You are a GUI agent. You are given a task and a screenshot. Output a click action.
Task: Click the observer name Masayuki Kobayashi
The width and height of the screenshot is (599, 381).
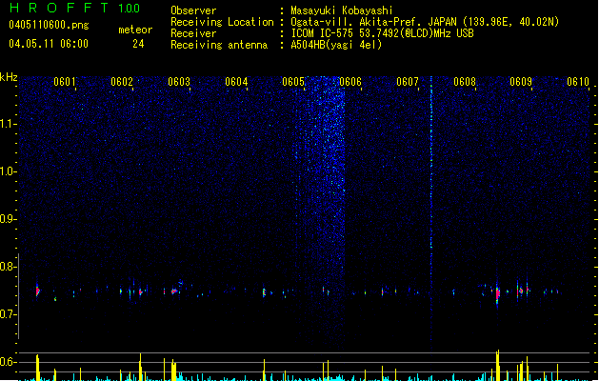pyautogui.click(x=342, y=10)
